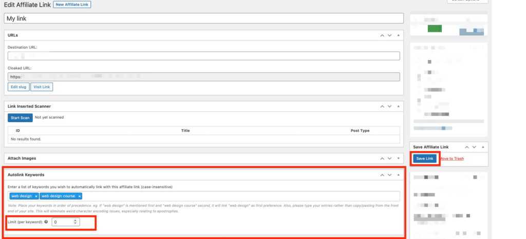Click the Title column header

[x=185, y=131]
